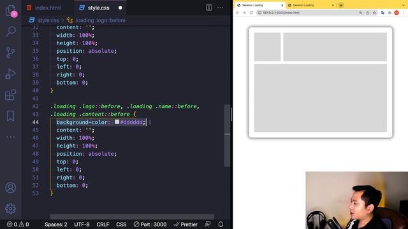Open the Accounts menu icon
Image resolution: width=408 pixels, height=229 pixels.
(x=10, y=188)
